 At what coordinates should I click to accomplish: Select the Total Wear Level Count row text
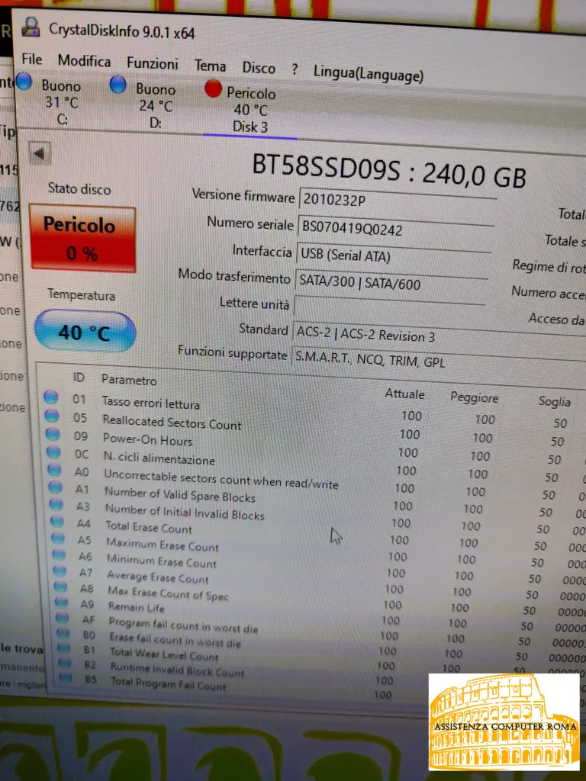pos(164,654)
